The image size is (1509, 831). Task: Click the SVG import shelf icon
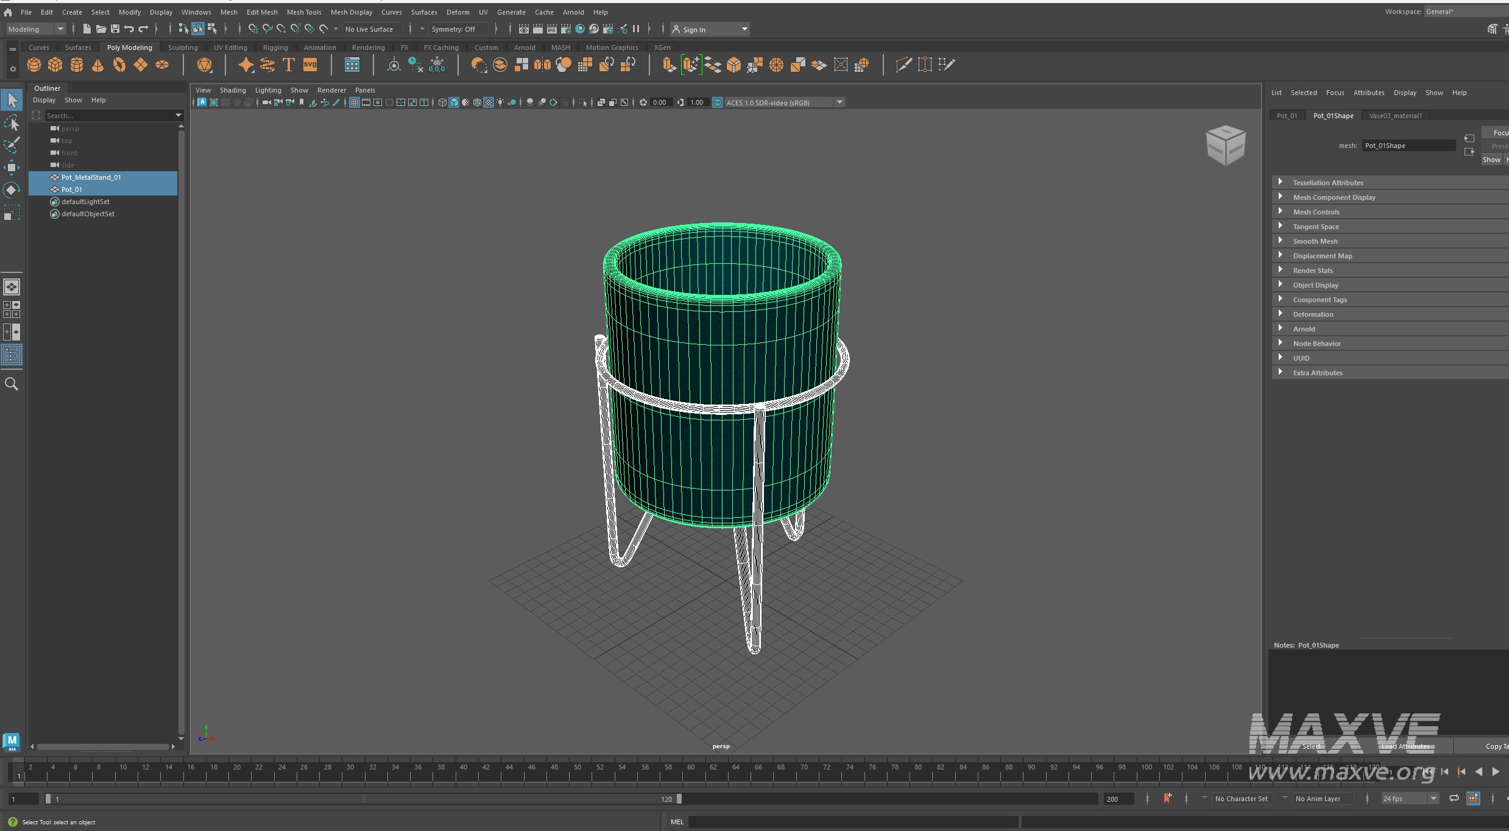tap(310, 65)
